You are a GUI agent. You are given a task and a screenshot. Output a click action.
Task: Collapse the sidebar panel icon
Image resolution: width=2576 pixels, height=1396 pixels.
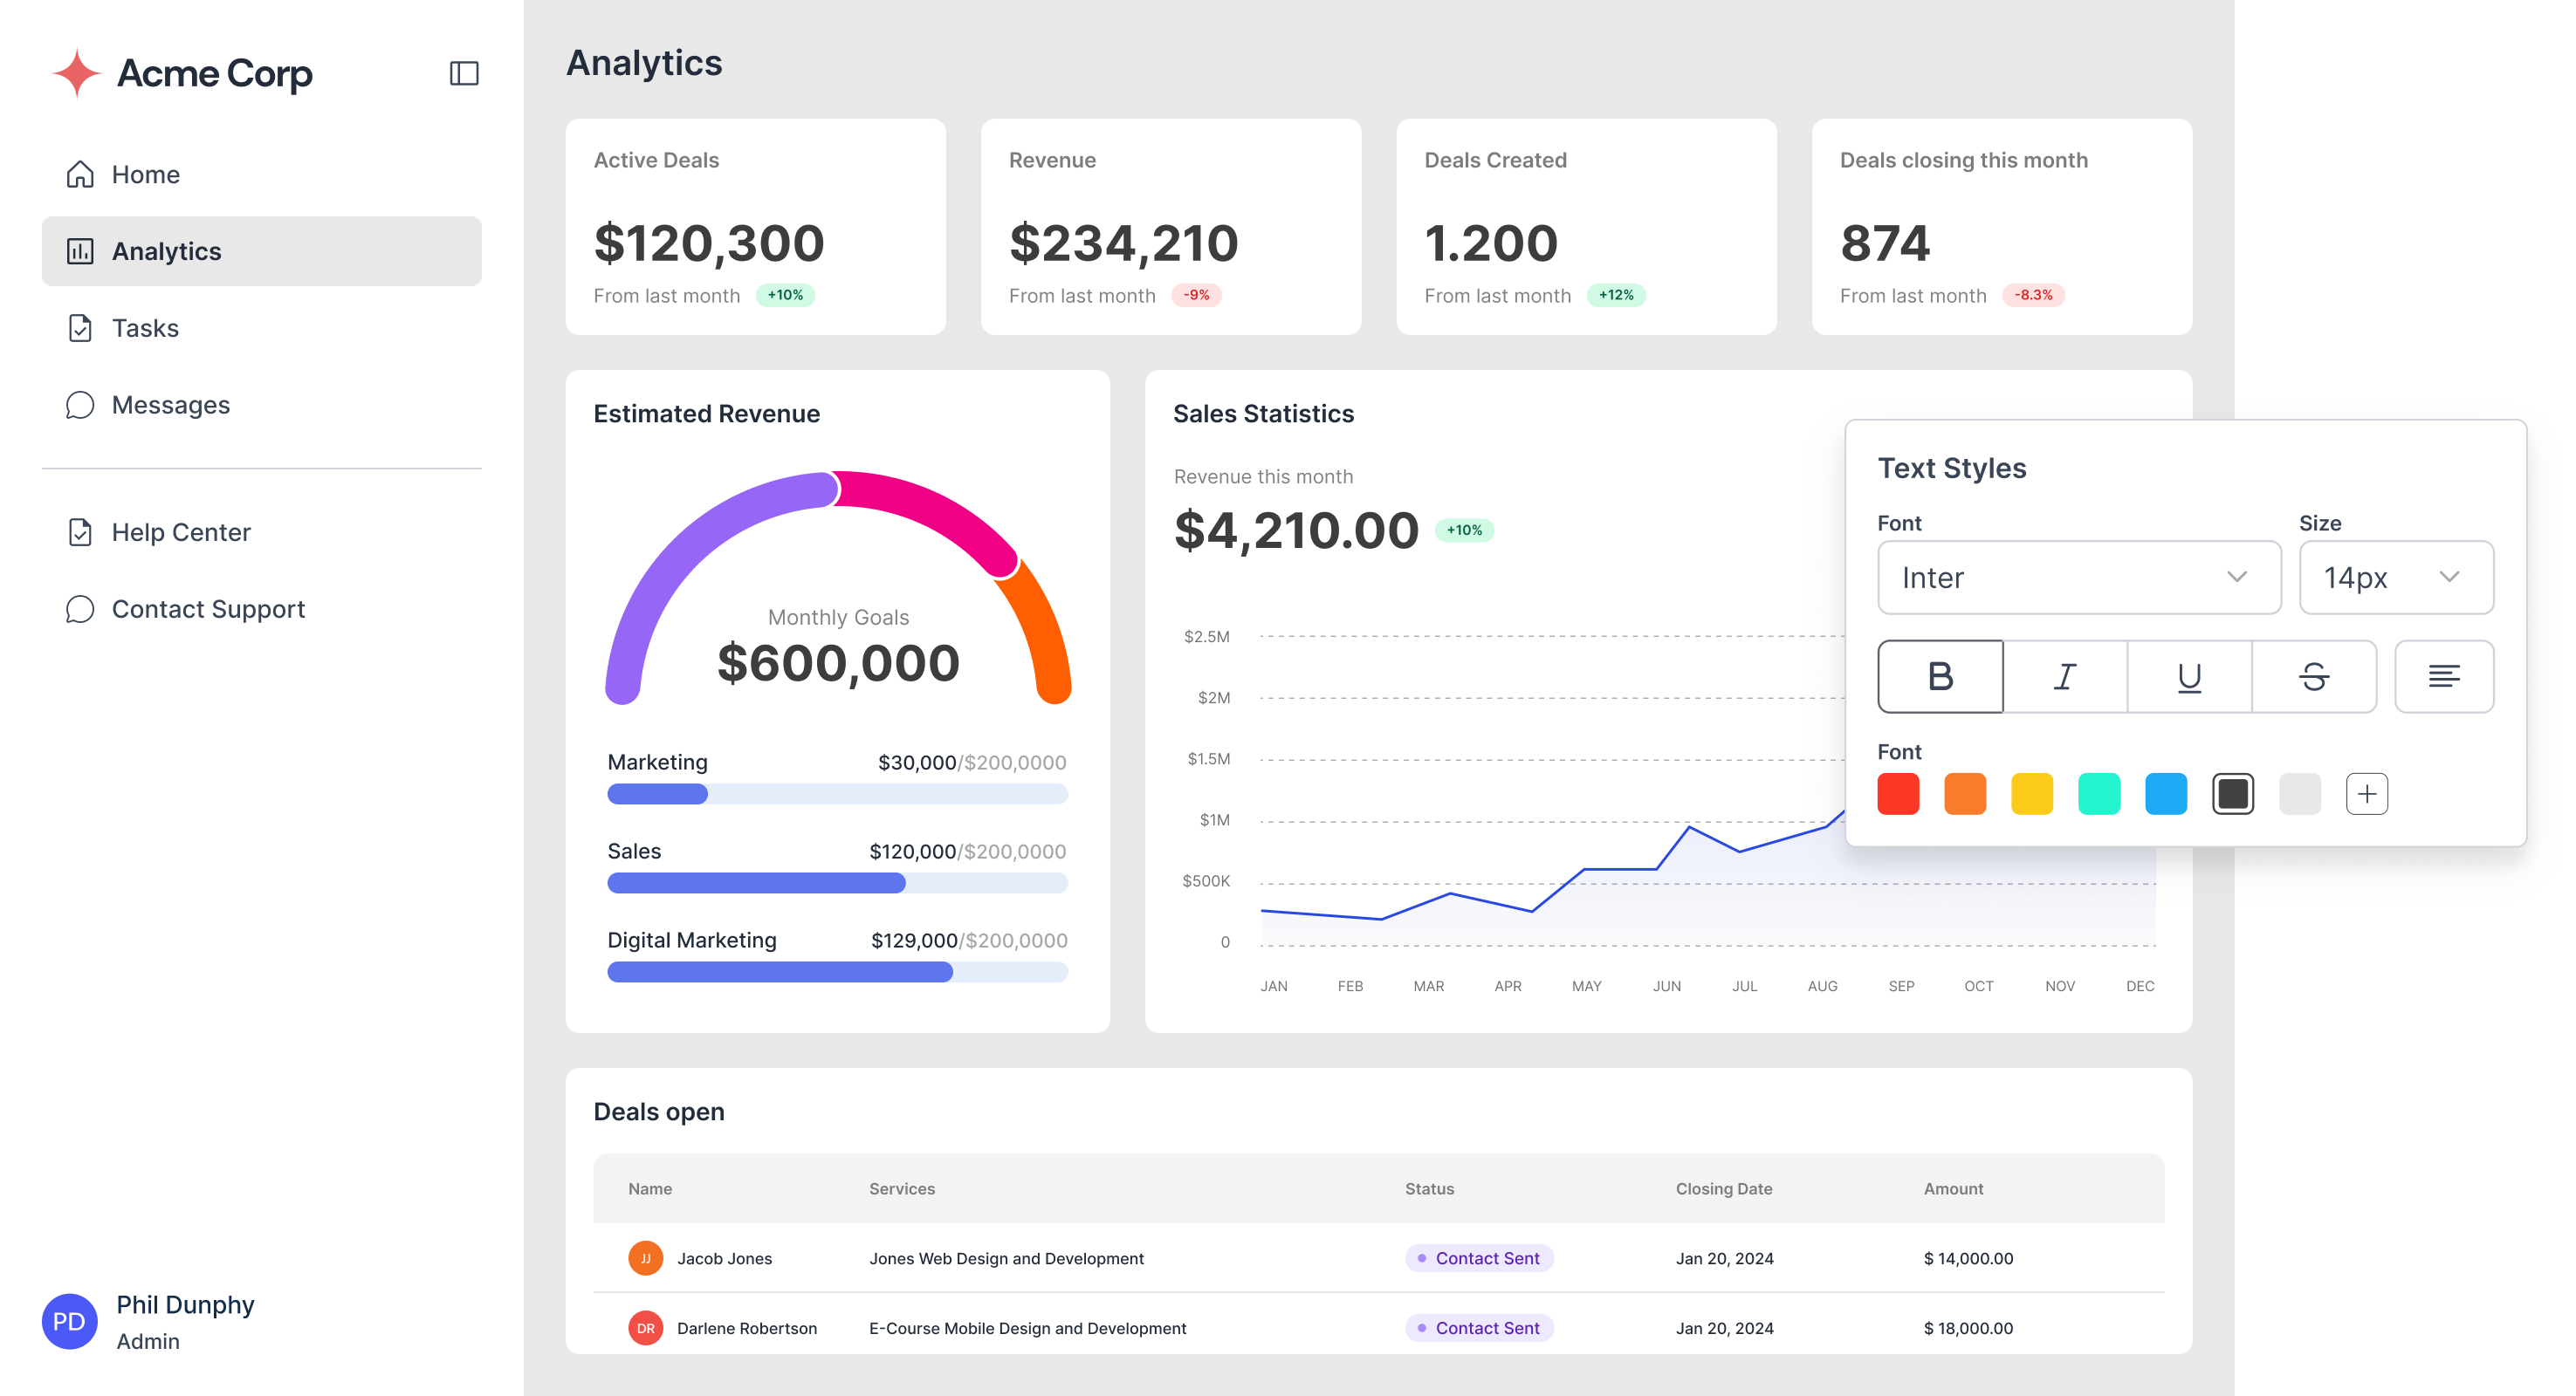464,73
